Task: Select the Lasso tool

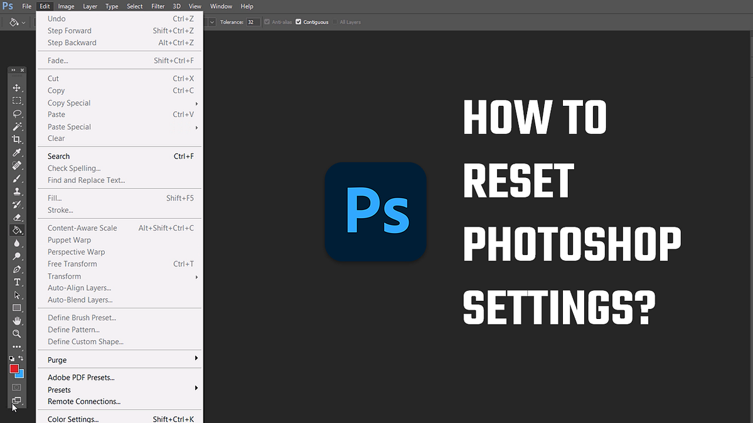Action: pos(17,113)
